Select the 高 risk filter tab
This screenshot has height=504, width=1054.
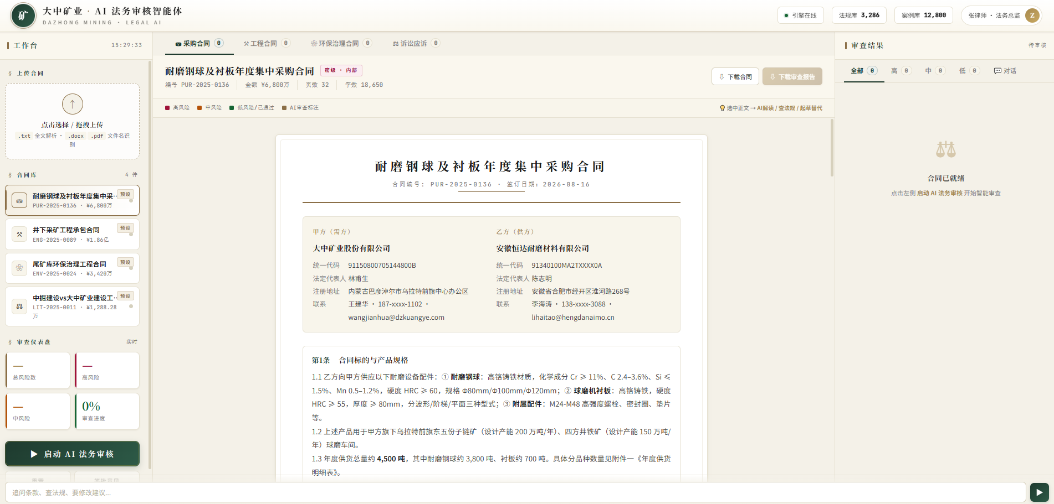(901, 71)
